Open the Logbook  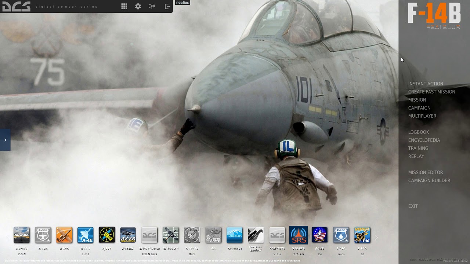point(419,132)
